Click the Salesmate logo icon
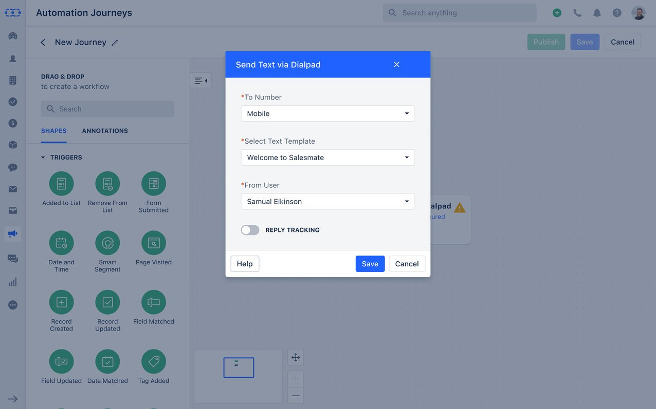This screenshot has height=409, width=656. tap(13, 13)
